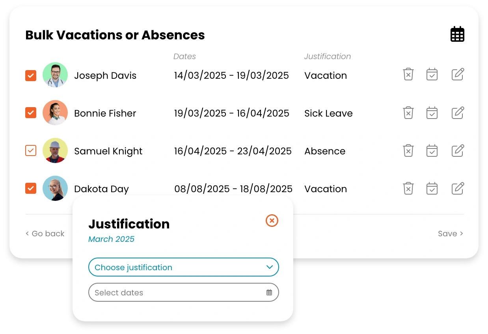The height and width of the screenshot is (334, 488).
Task: Delete Dakota Day's vacation entry
Action: click(408, 188)
